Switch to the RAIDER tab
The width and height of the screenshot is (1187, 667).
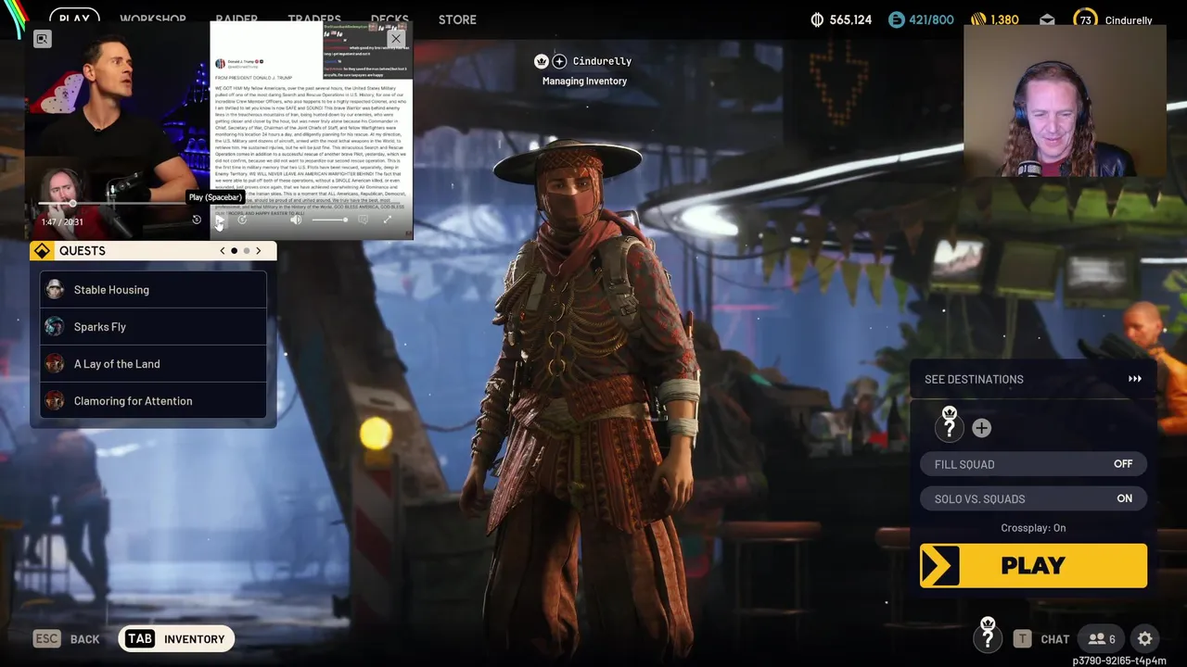pyautogui.click(x=236, y=19)
